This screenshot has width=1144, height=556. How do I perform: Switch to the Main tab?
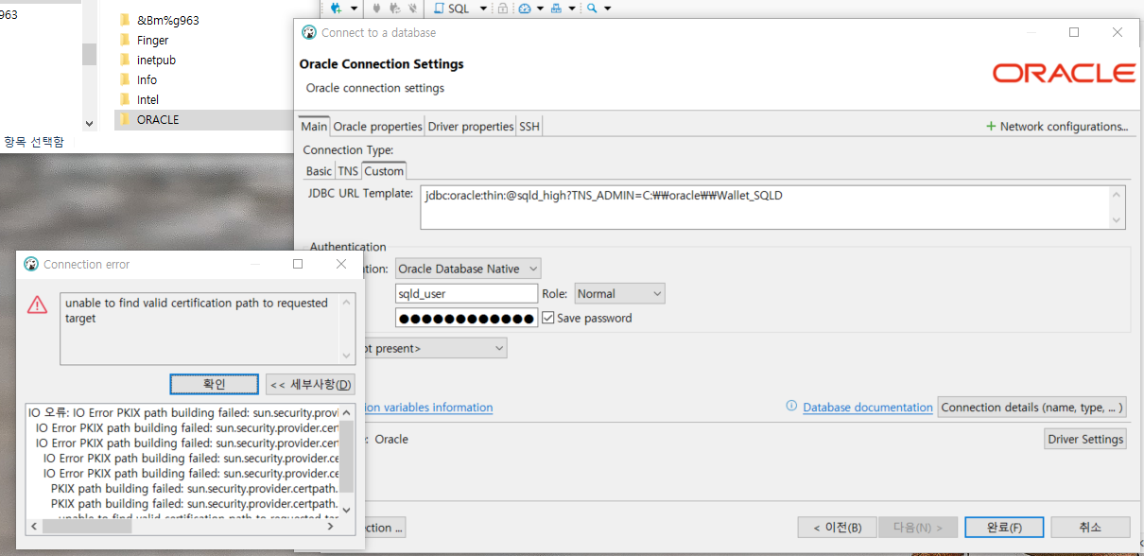click(x=314, y=126)
